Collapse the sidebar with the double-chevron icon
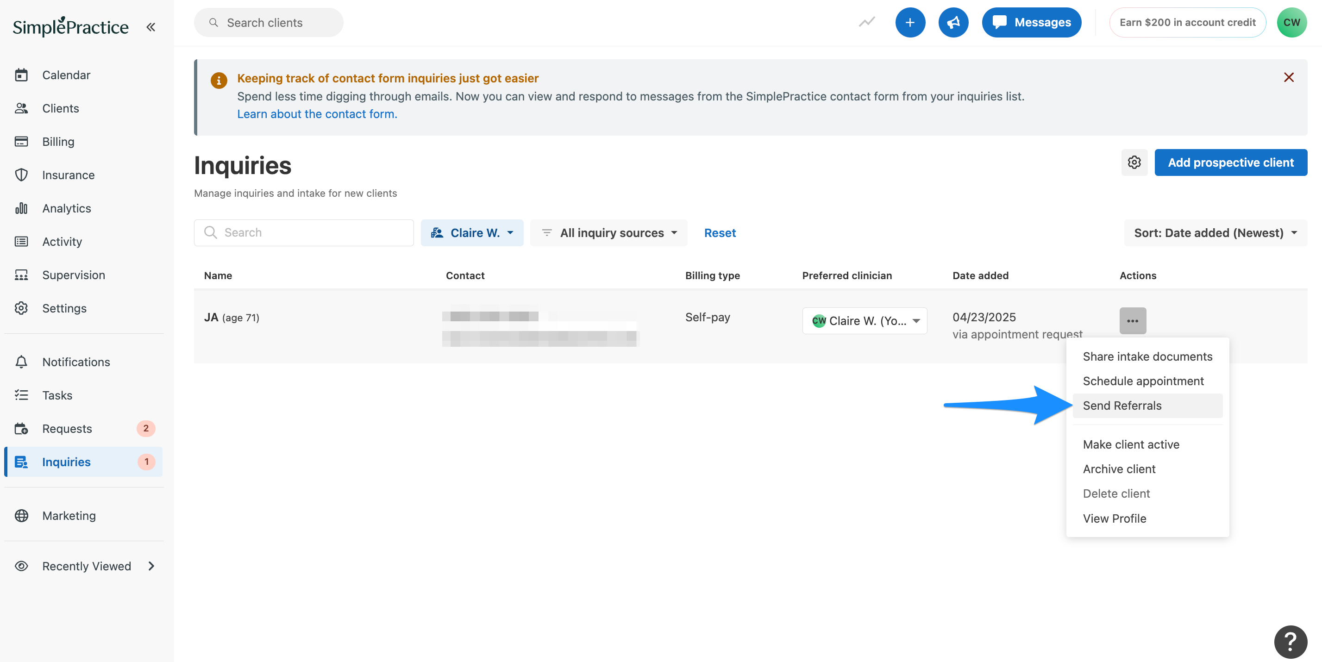Image resolution: width=1322 pixels, height=662 pixels. pyautogui.click(x=150, y=27)
